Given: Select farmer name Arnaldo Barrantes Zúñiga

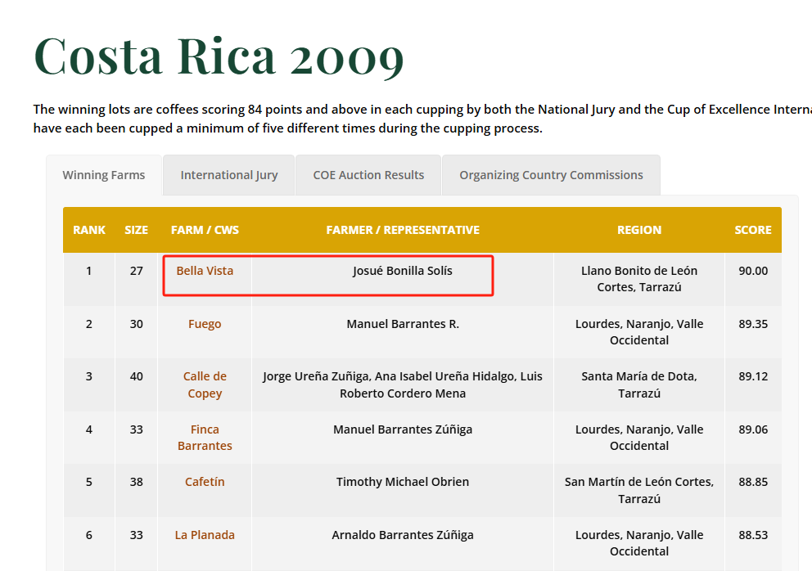Looking at the screenshot, I should (403, 535).
